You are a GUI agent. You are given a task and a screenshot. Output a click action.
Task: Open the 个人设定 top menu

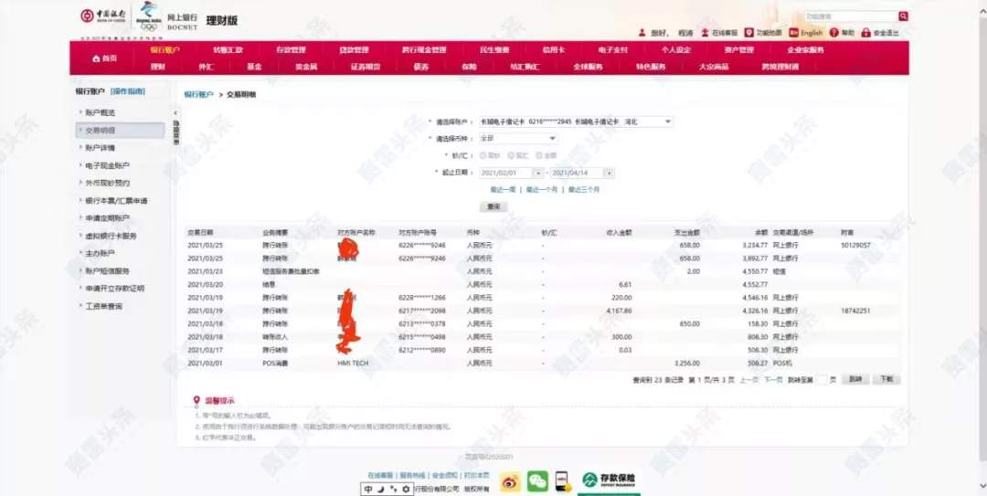pos(676,49)
